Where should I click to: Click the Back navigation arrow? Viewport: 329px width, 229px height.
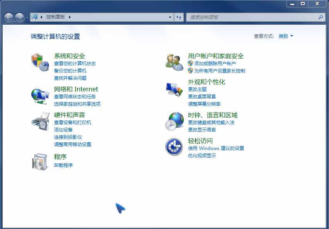tap(8, 17)
